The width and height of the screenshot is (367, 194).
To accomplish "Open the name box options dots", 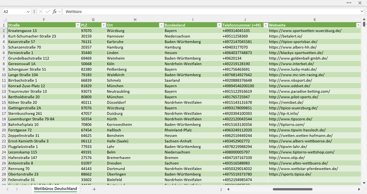I will 34,12.
